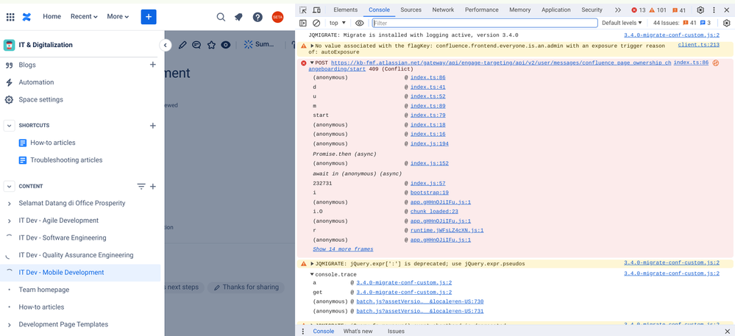735x336 pixels.
Task: Expand Selamat Datang di Office Prosperity page
Action: pyautogui.click(x=9, y=204)
